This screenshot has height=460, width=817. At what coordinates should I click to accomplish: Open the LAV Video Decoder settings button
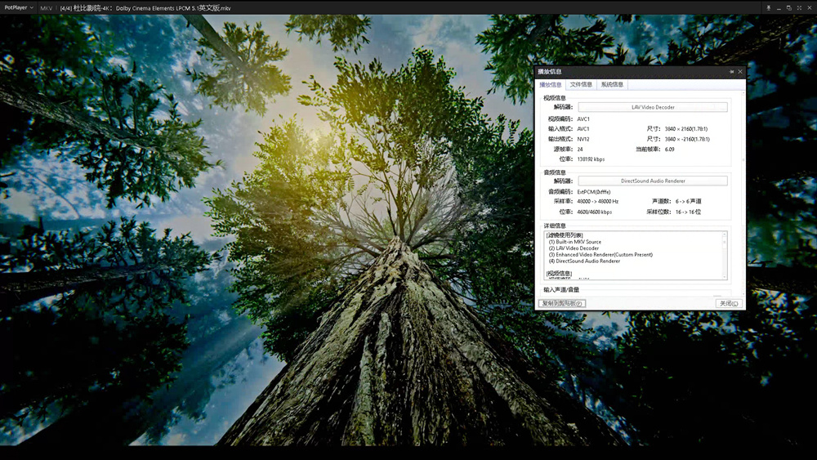click(x=653, y=107)
